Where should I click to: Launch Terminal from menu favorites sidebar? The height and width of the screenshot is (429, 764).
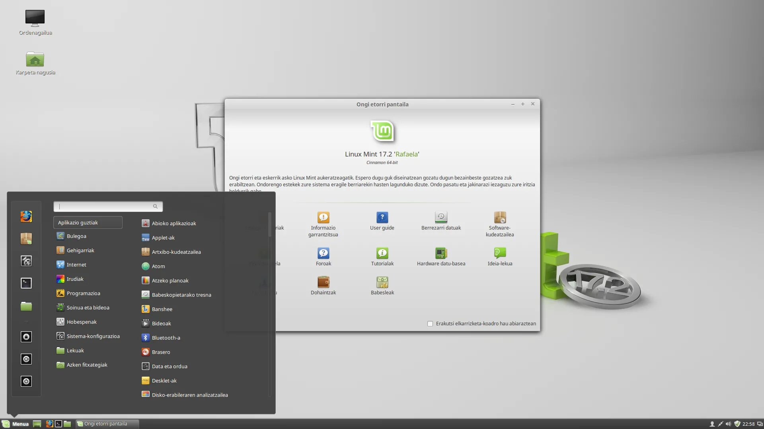coord(26,283)
